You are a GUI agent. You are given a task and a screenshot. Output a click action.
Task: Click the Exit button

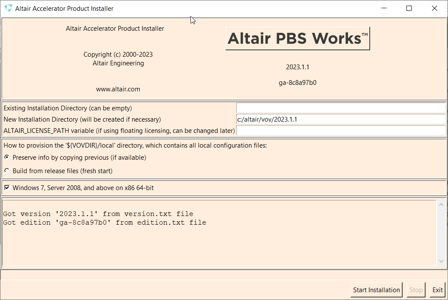point(438,290)
